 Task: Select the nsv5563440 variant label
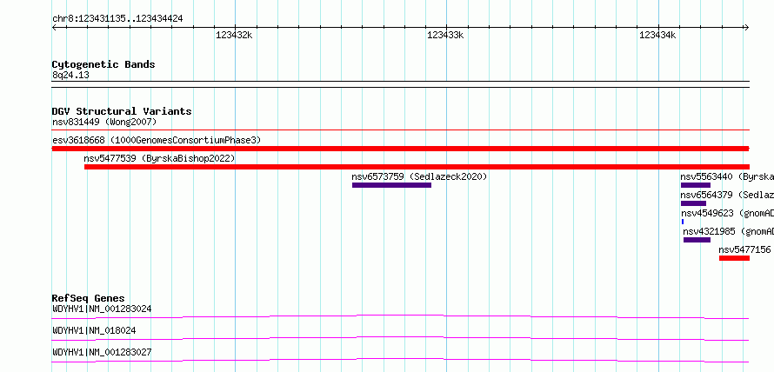point(727,176)
